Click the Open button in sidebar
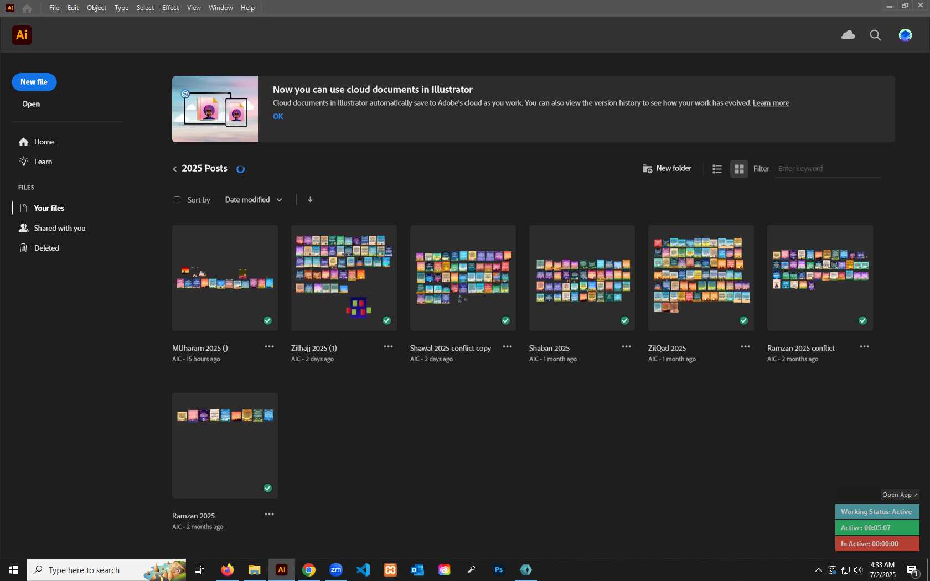Image resolution: width=930 pixels, height=581 pixels. click(31, 104)
